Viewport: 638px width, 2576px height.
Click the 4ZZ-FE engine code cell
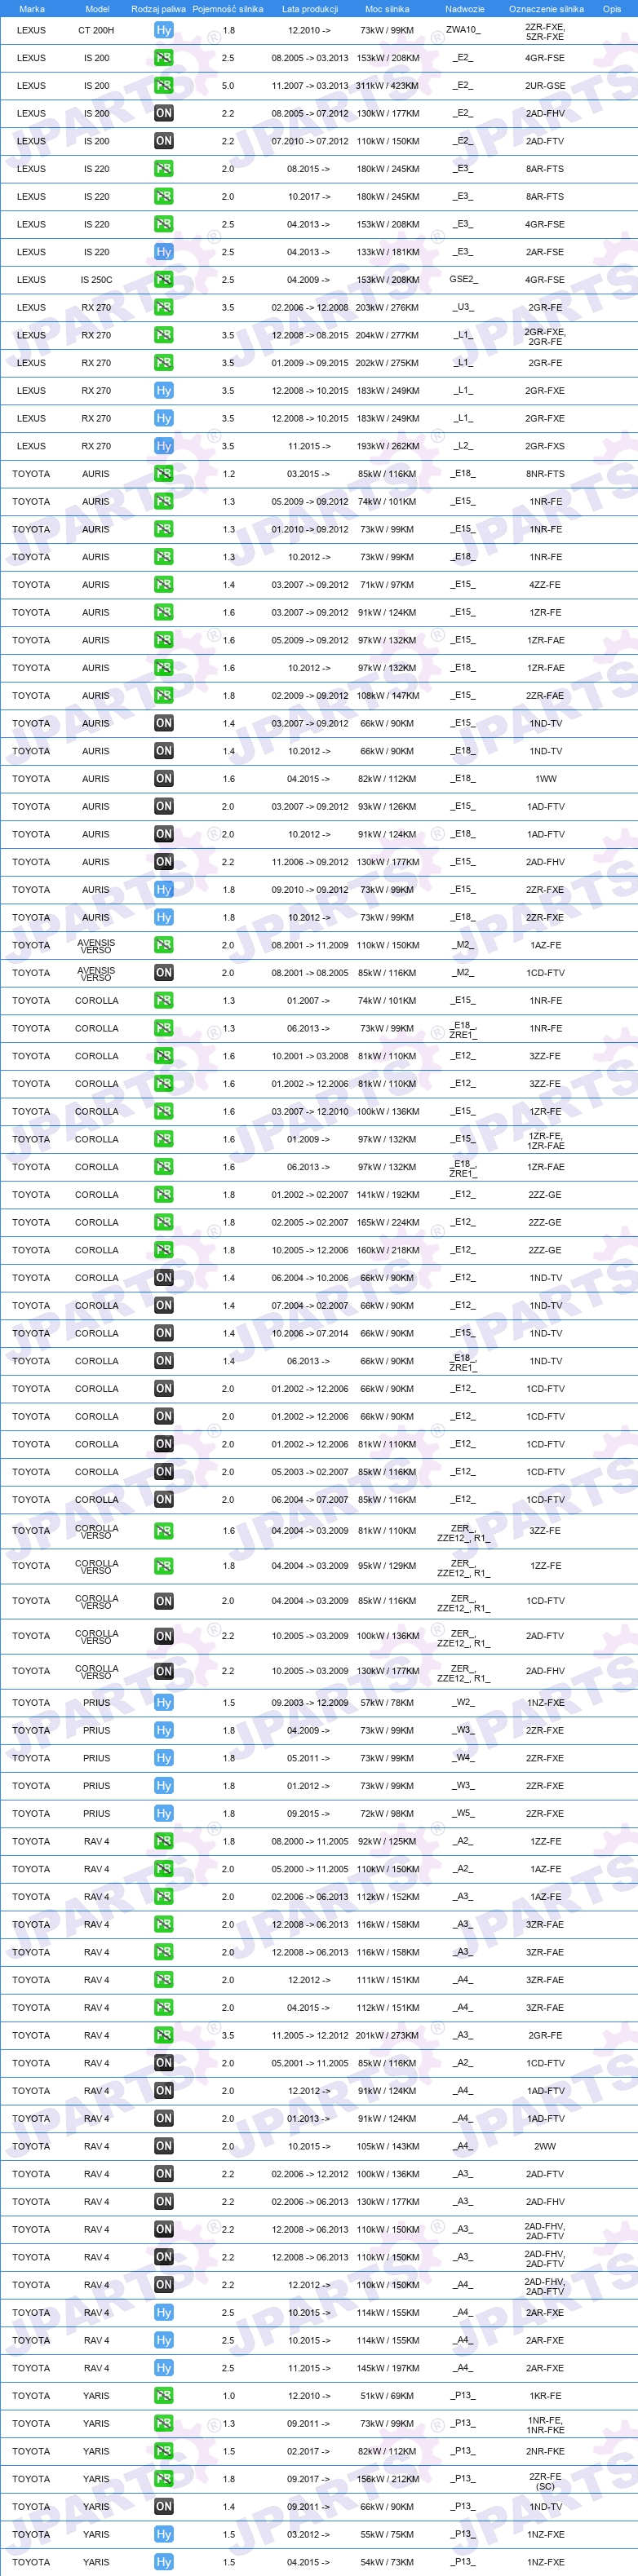tap(545, 585)
